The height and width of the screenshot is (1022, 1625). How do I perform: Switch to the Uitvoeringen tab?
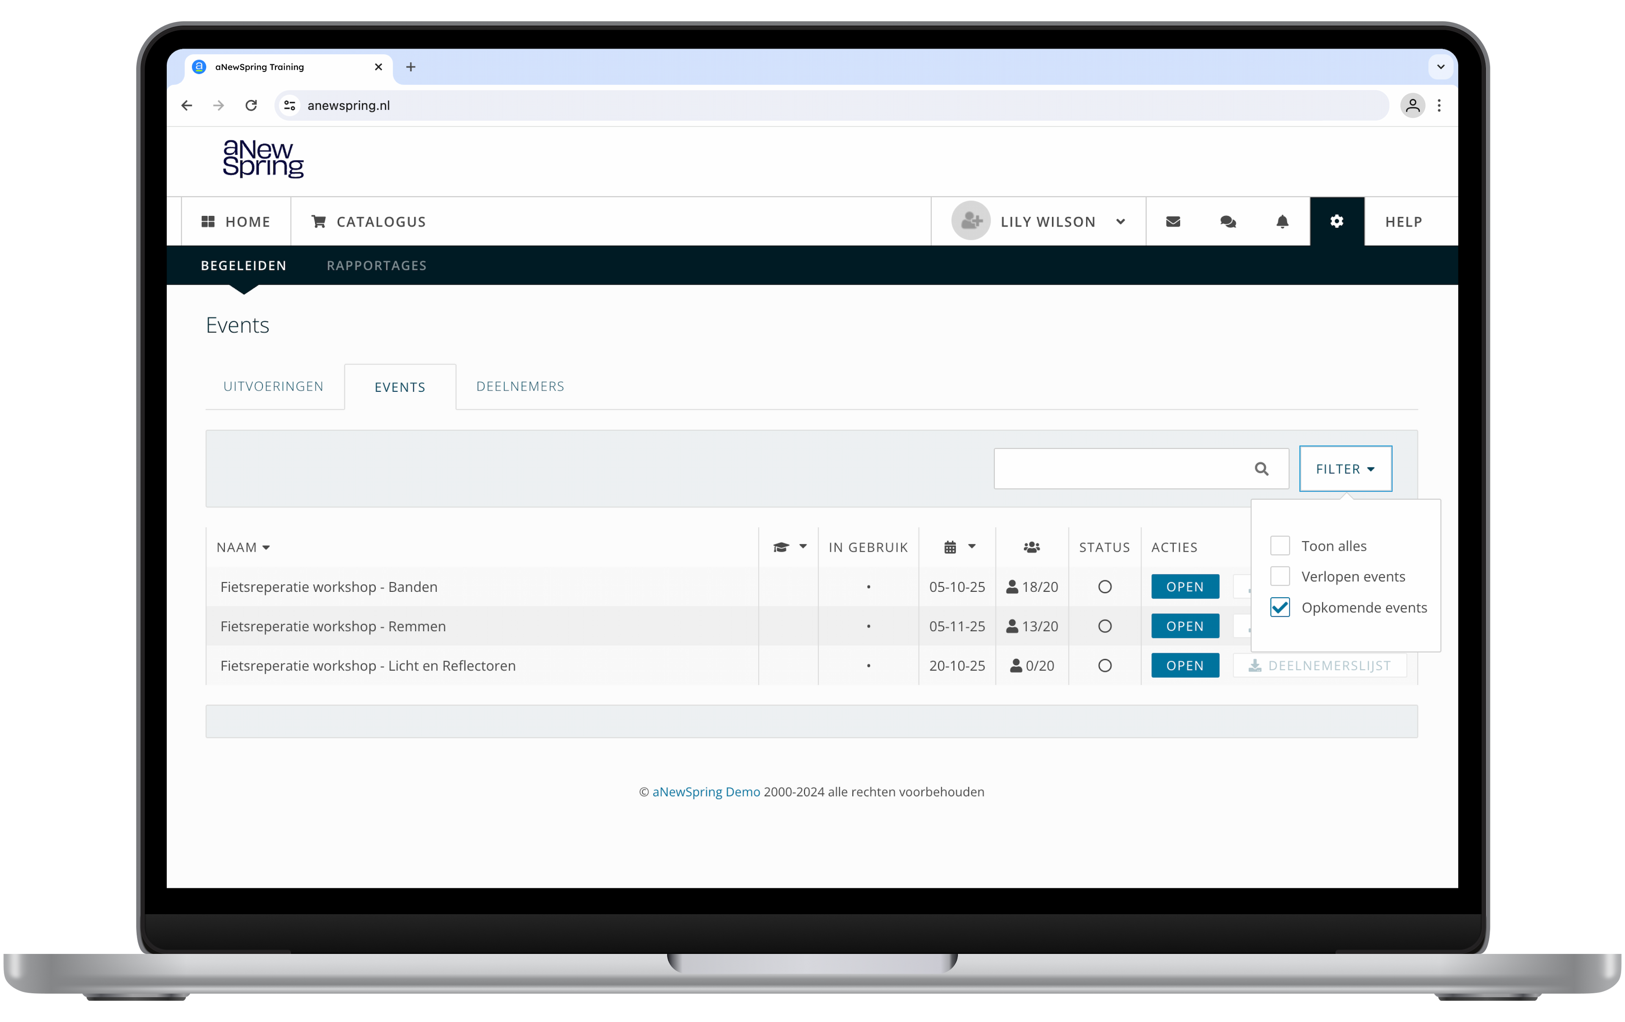coord(273,387)
